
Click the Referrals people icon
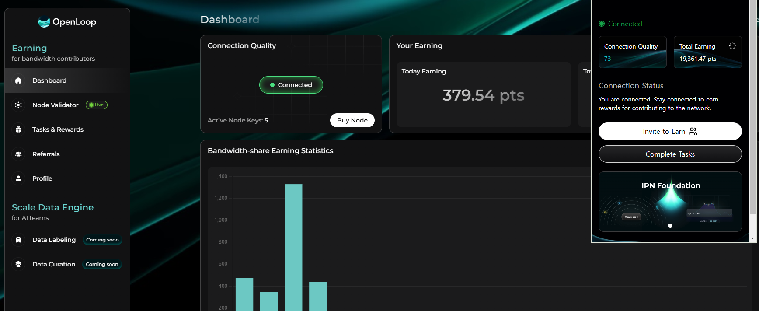(18, 154)
